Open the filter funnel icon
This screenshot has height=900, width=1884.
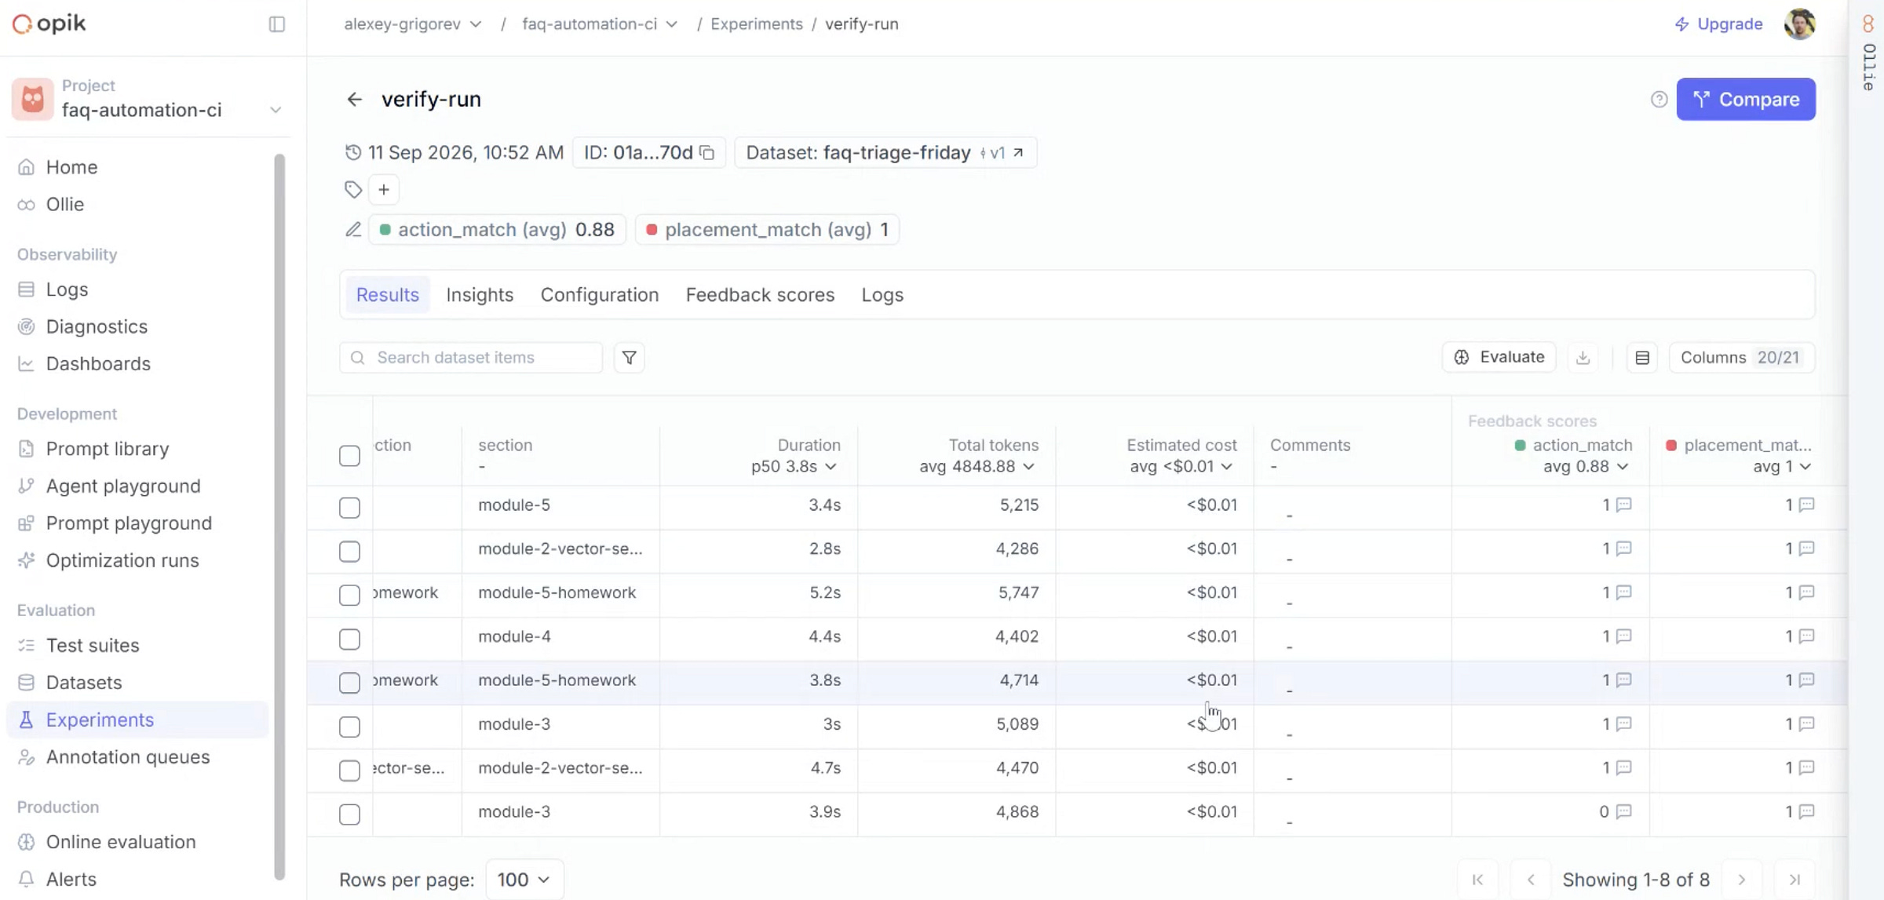point(629,358)
